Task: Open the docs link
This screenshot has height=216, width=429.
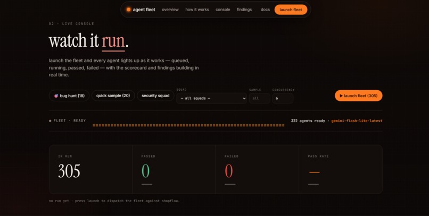Action: 265,10
